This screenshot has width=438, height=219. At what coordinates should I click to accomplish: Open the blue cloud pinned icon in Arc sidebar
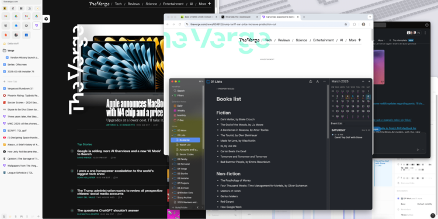click(16, 26)
